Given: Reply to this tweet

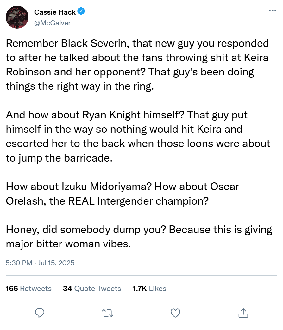Looking at the screenshot, I should point(39,313).
